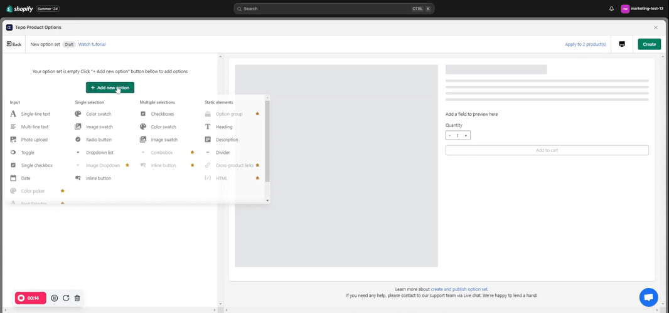
Task: Open Apply to 2 product(s) link
Action: pos(586,44)
